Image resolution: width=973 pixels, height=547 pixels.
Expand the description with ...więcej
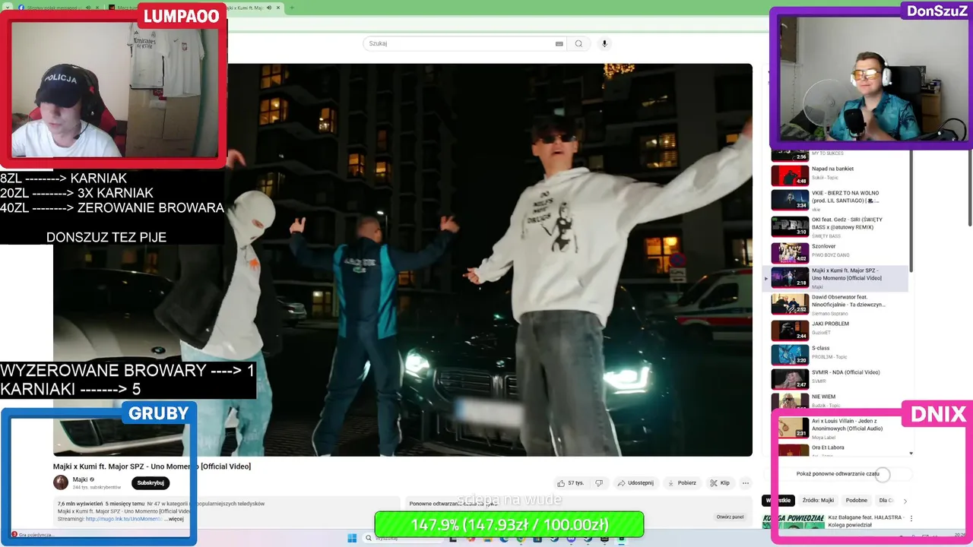(x=174, y=519)
